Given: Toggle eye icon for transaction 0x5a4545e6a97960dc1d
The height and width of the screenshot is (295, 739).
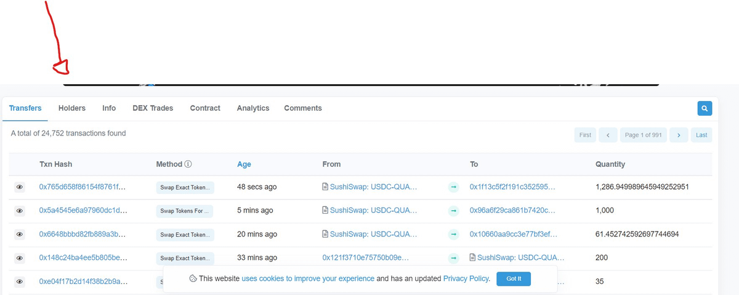Looking at the screenshot, I should (20, 211).
